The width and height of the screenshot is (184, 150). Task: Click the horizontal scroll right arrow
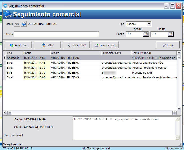click(174, 113)
